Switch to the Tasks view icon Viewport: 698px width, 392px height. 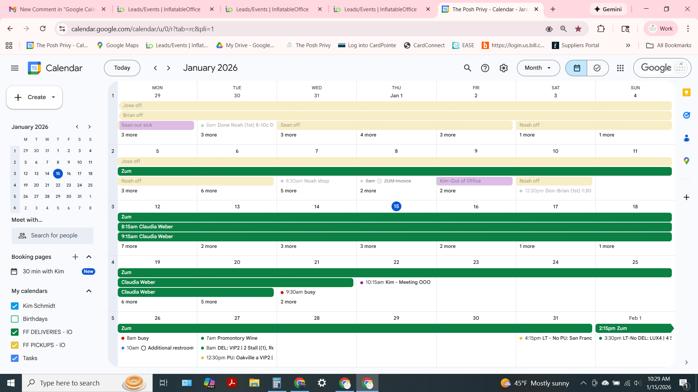(x=597, y=68)
